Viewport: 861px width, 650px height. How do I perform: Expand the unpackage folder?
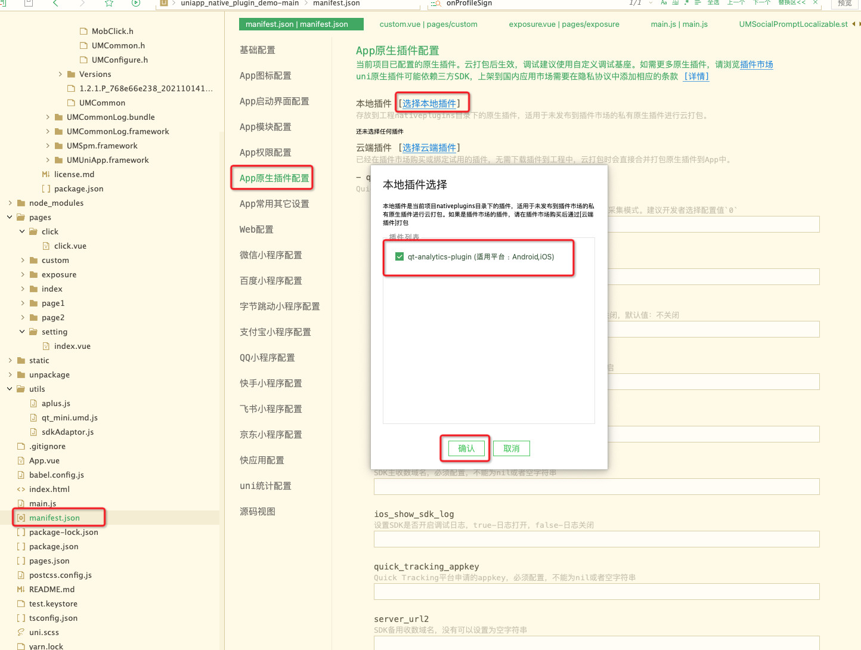coord(10,374)
